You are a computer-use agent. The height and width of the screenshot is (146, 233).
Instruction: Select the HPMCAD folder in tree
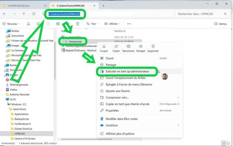pyautogui.click(x=20, y=134)
